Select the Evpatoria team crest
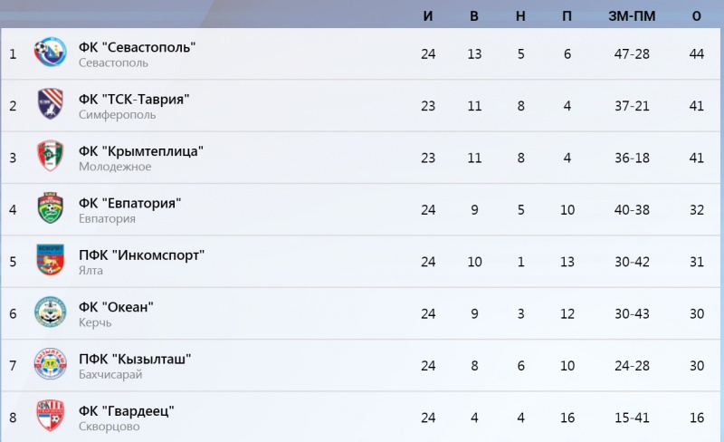This screenshot has height=442, width=724. pos(51,208)
